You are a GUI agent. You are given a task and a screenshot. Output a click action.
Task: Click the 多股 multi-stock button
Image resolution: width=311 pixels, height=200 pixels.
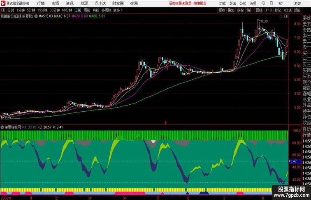[x=240, y=10]
